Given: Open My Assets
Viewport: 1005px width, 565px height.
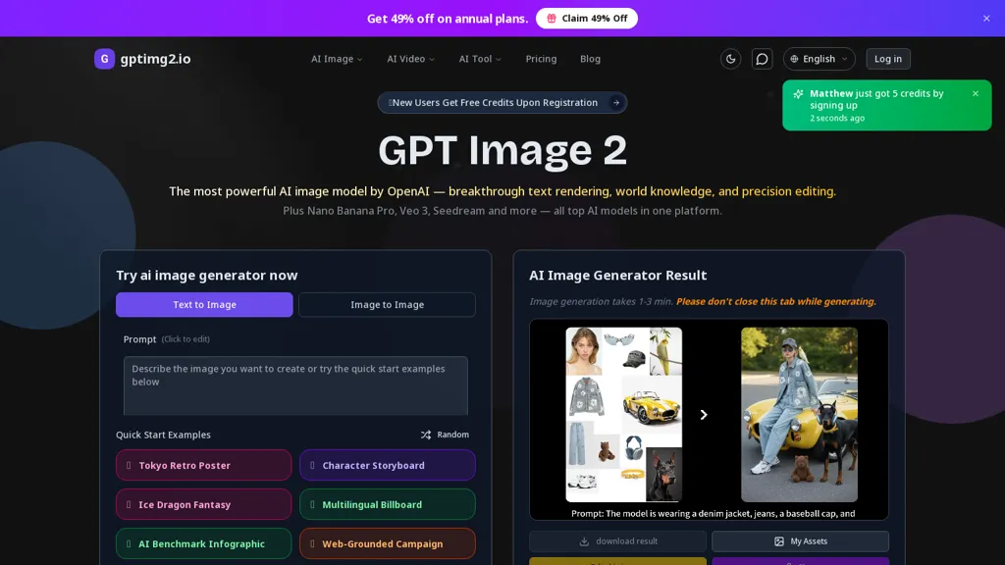Looking at the screenshot, I should pyautogui.click(x=800, y=541).
